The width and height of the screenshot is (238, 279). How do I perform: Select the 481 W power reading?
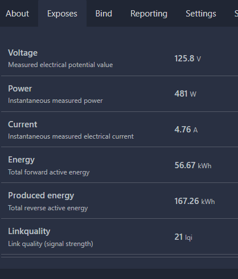[185, 94]
